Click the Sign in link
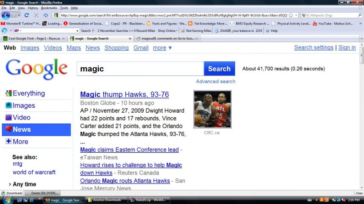 (347, 48)
